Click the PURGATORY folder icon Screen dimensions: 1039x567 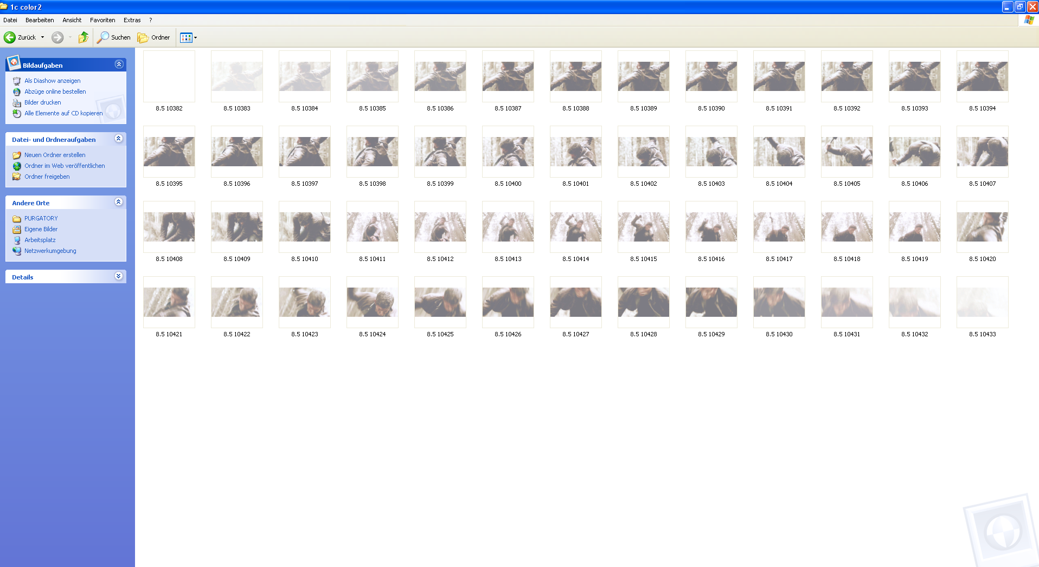coord(17,218)
